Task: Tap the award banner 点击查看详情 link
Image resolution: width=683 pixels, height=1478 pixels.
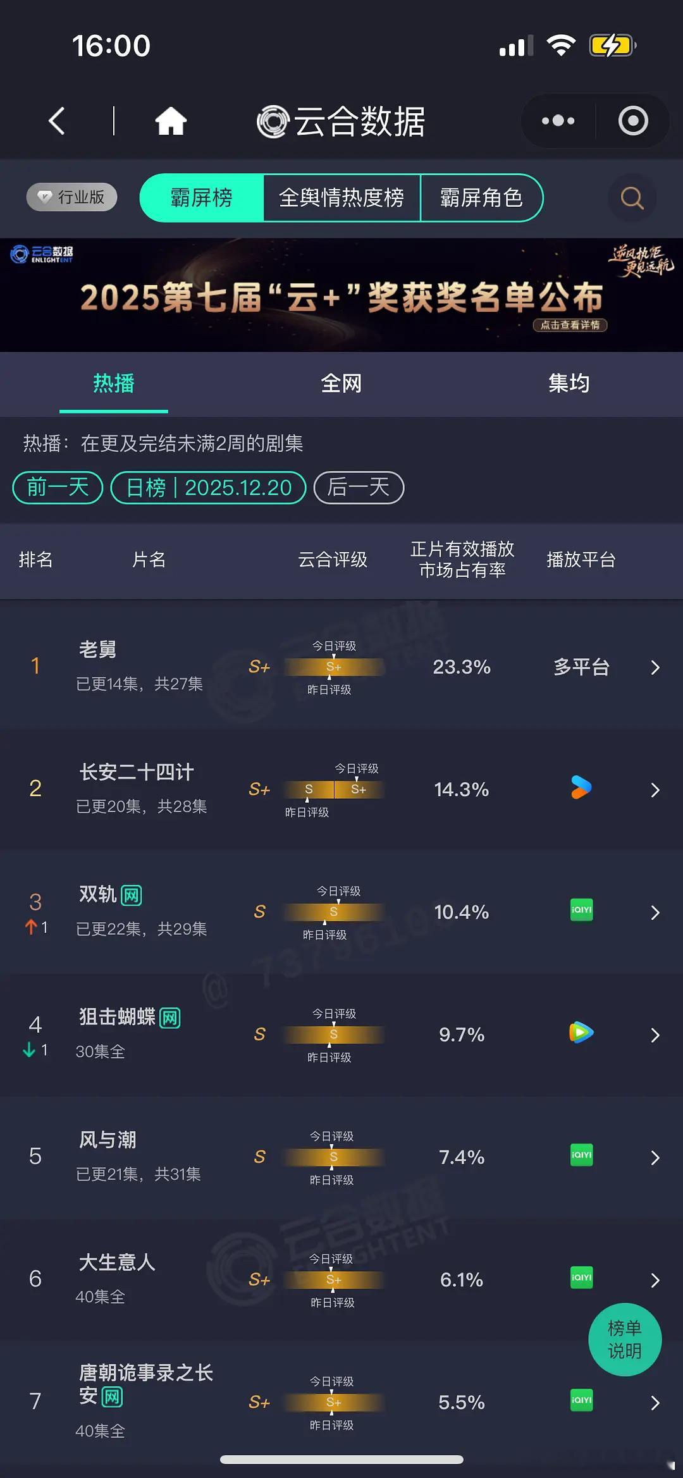Action: coord(569,325)
